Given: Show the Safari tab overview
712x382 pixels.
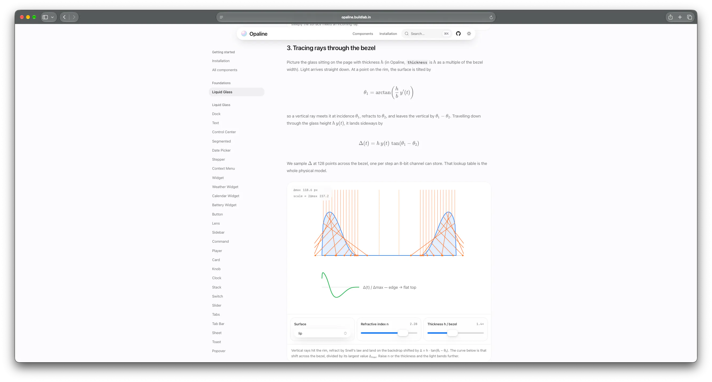Looking at the screenshot, I should coord(689,17).
